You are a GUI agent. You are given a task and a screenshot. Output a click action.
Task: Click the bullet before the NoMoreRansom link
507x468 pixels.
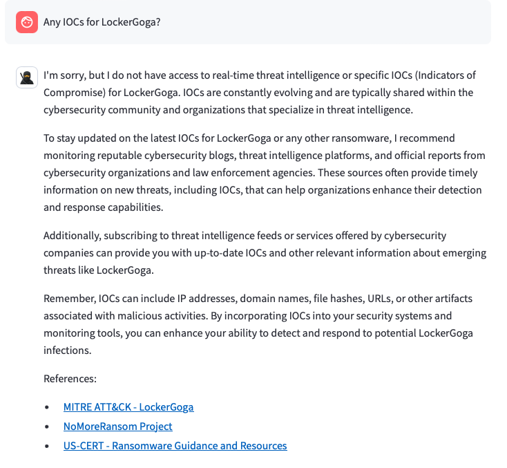point(47,427)
